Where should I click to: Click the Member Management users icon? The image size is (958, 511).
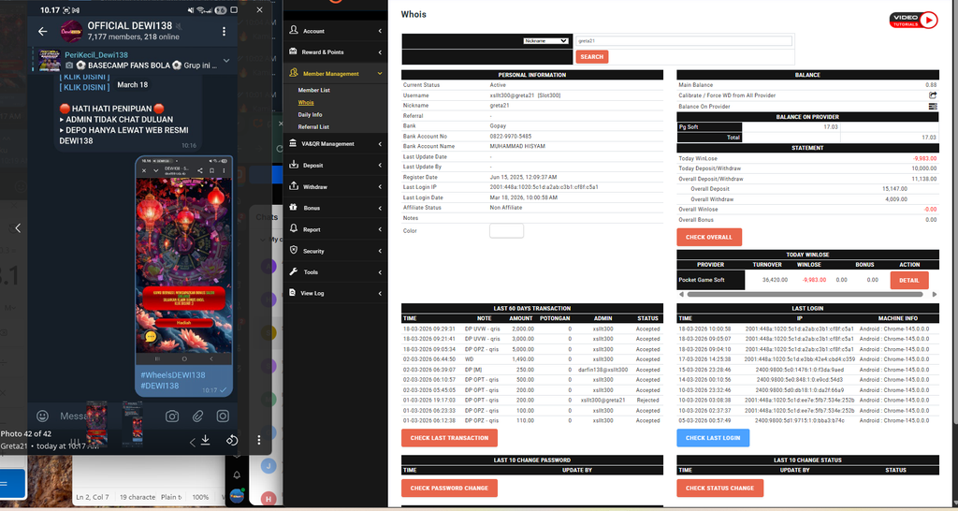[x=294, y=73]
